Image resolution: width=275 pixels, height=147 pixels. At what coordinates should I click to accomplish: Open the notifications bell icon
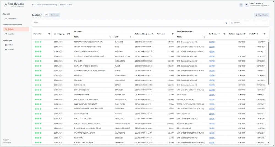(241, 5)
